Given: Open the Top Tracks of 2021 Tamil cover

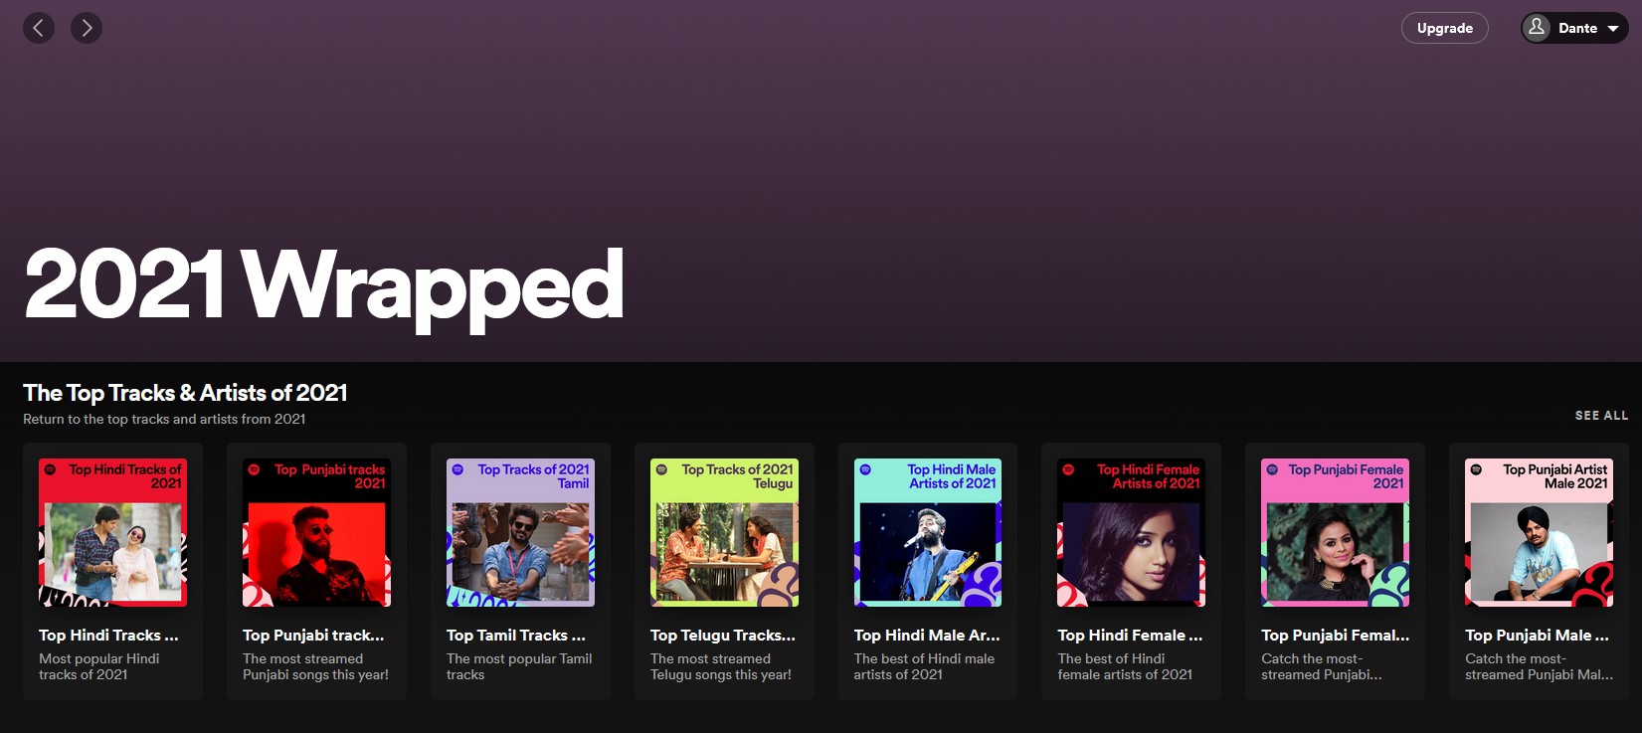Looking at the screenshot, I should point(520,532).
